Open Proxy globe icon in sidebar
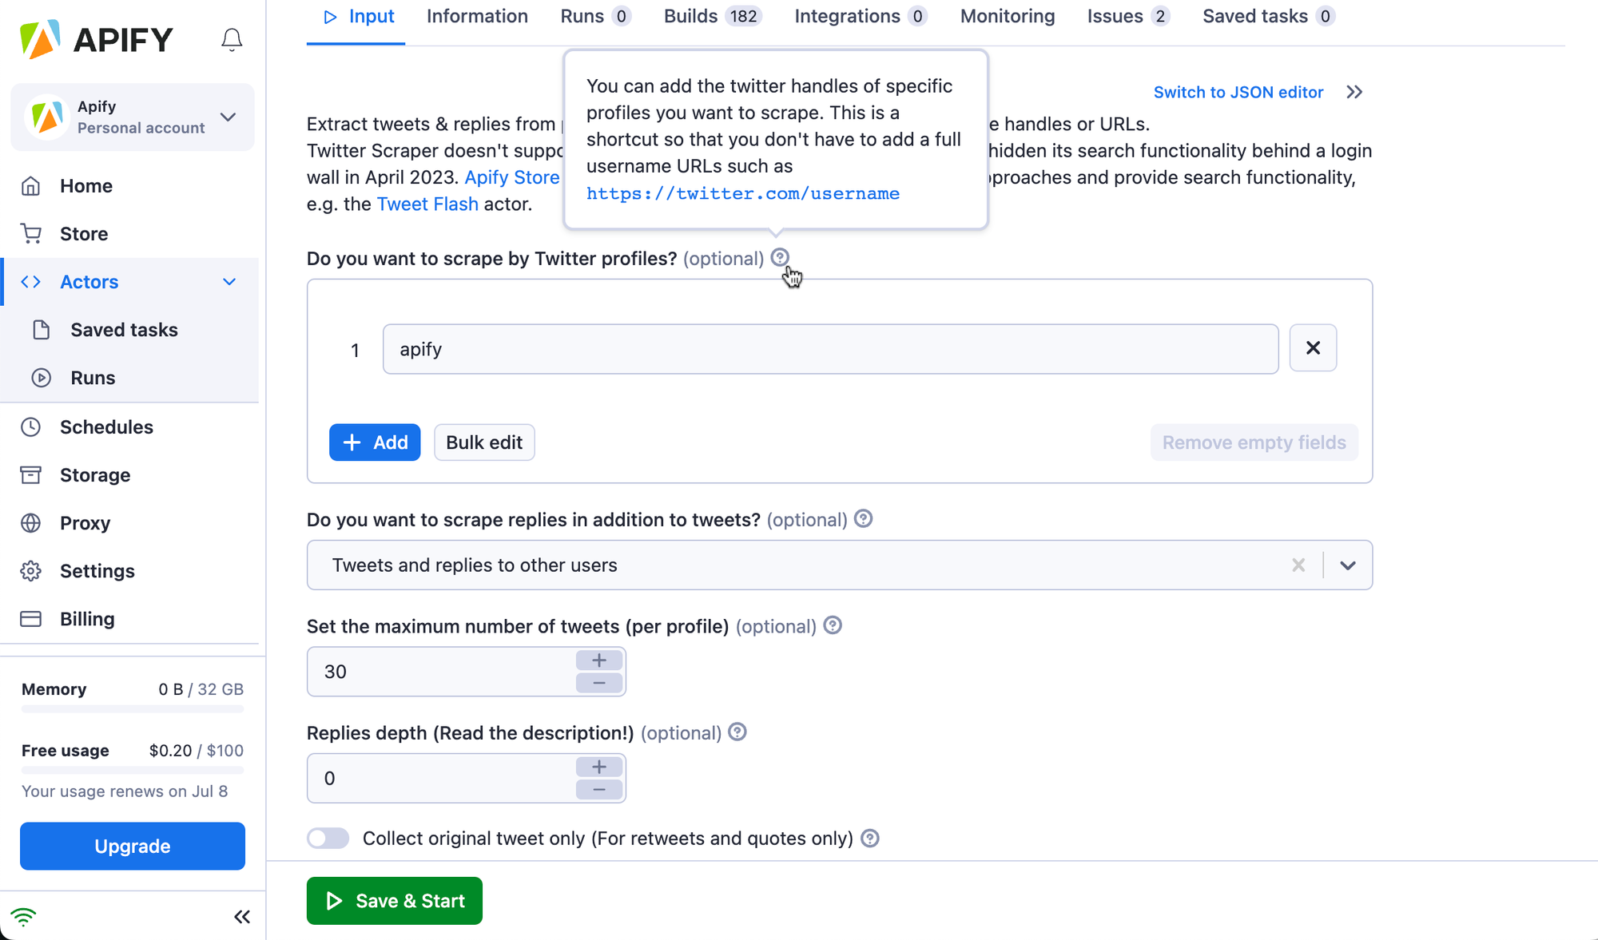This screenshot has height=940, width=1598. click(31, 523)
